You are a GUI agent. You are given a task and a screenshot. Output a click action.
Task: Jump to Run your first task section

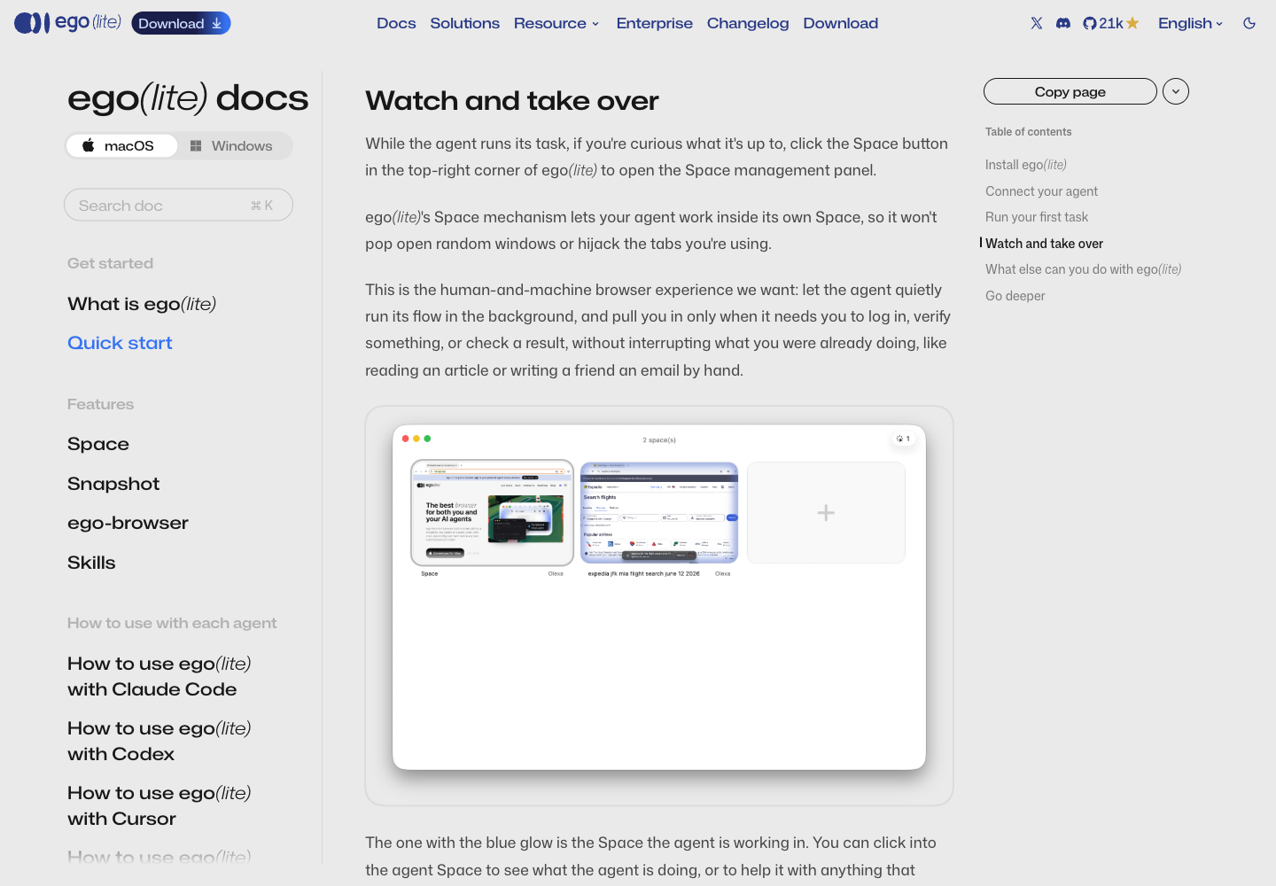point(1037,217)
